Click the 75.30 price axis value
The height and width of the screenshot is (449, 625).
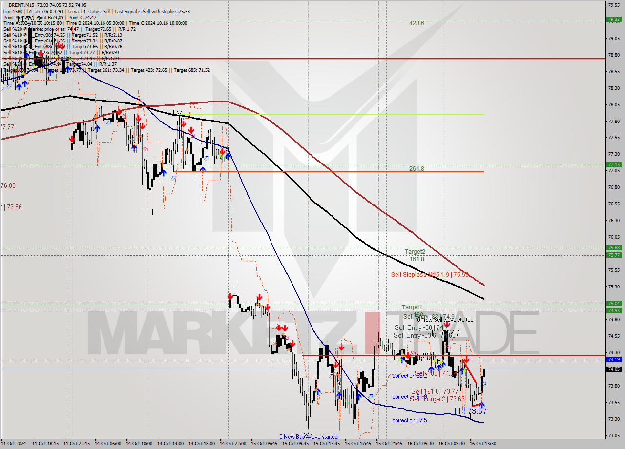click(x=613, y=286)
